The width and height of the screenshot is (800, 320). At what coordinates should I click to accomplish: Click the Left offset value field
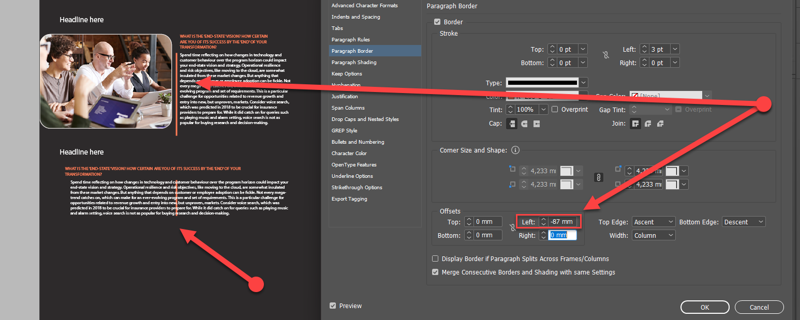pyautogui.click(x=561, y=221)
